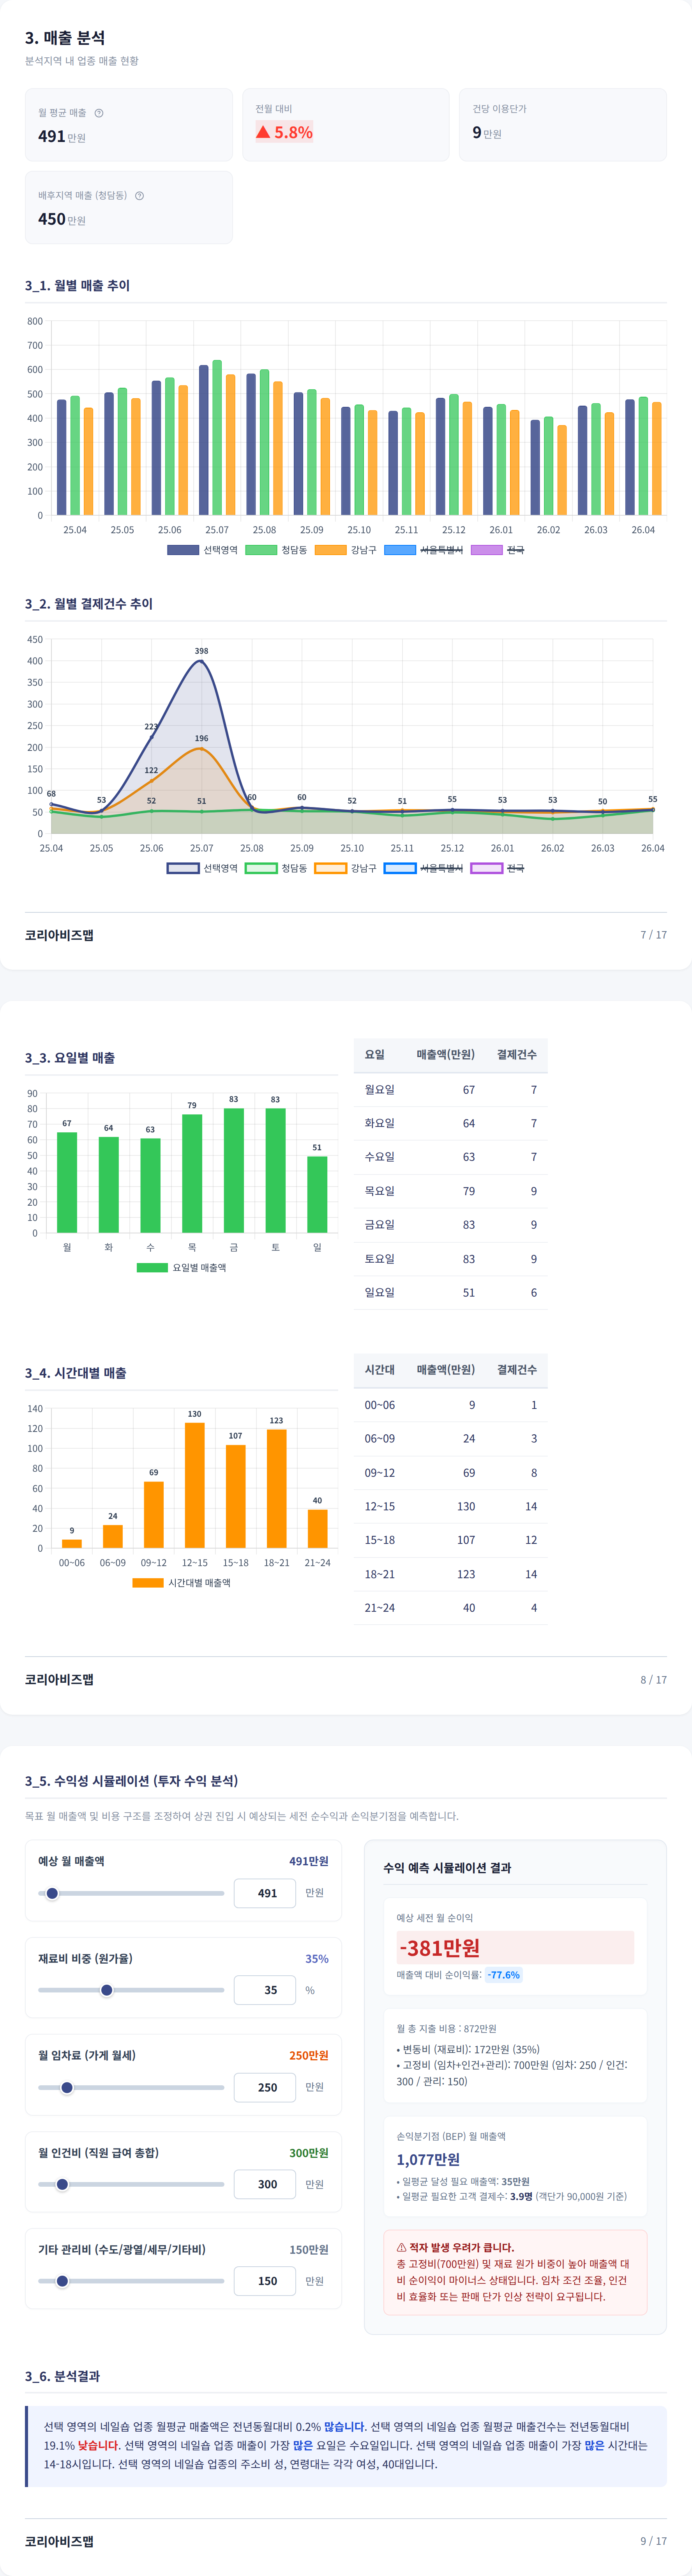This screenshot has height=2576, width=692.
Task: Click the 월 인건비 input showing 300
Action: tap(265, 2184)
